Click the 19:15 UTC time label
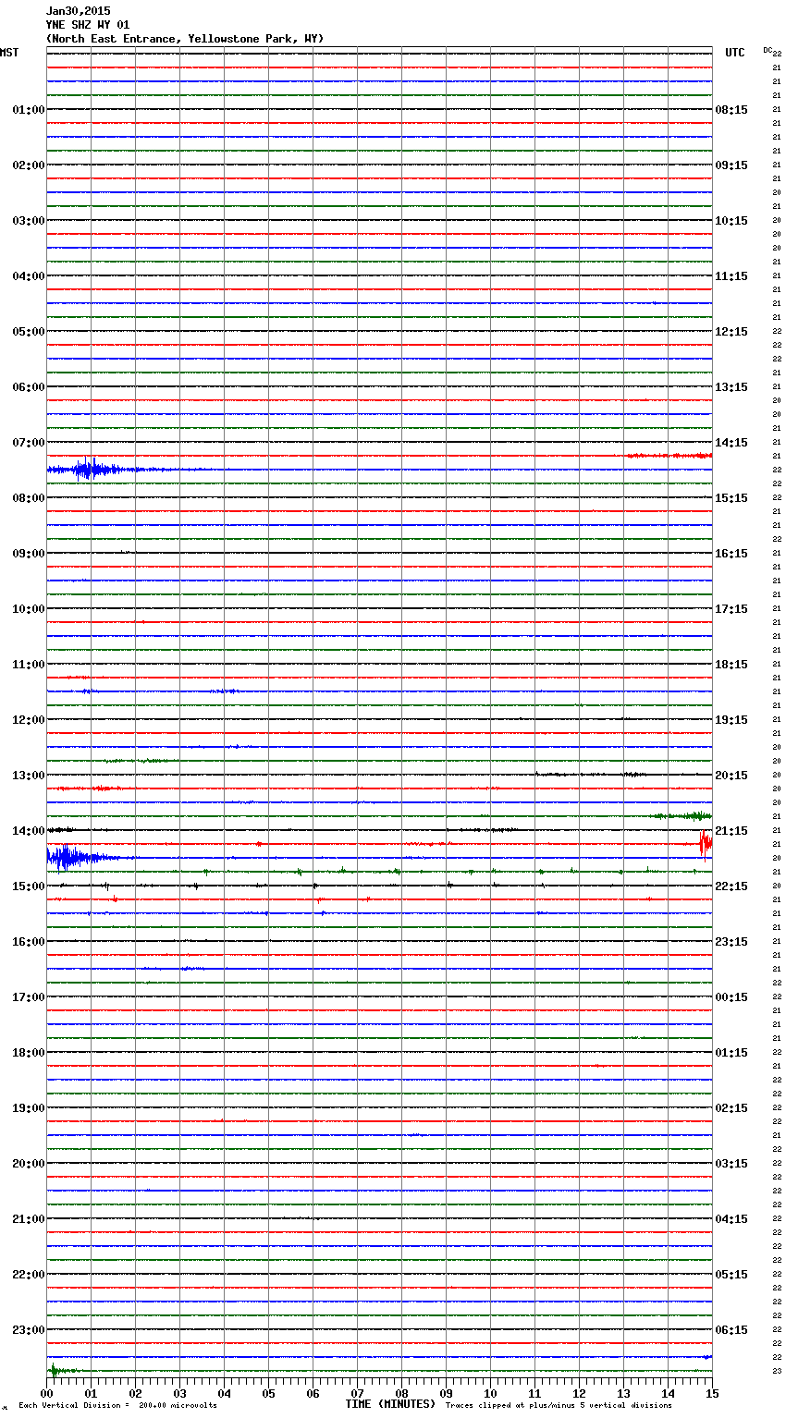 click(731, 720)
